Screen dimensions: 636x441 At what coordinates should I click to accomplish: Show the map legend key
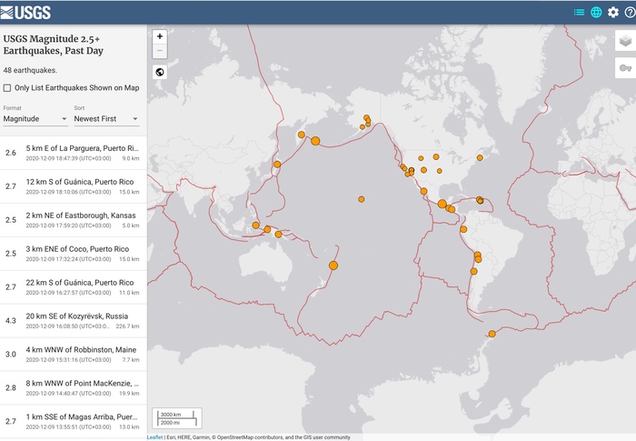(624, 67)
